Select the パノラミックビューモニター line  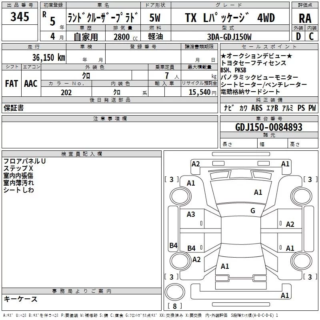tap(260, 77)
